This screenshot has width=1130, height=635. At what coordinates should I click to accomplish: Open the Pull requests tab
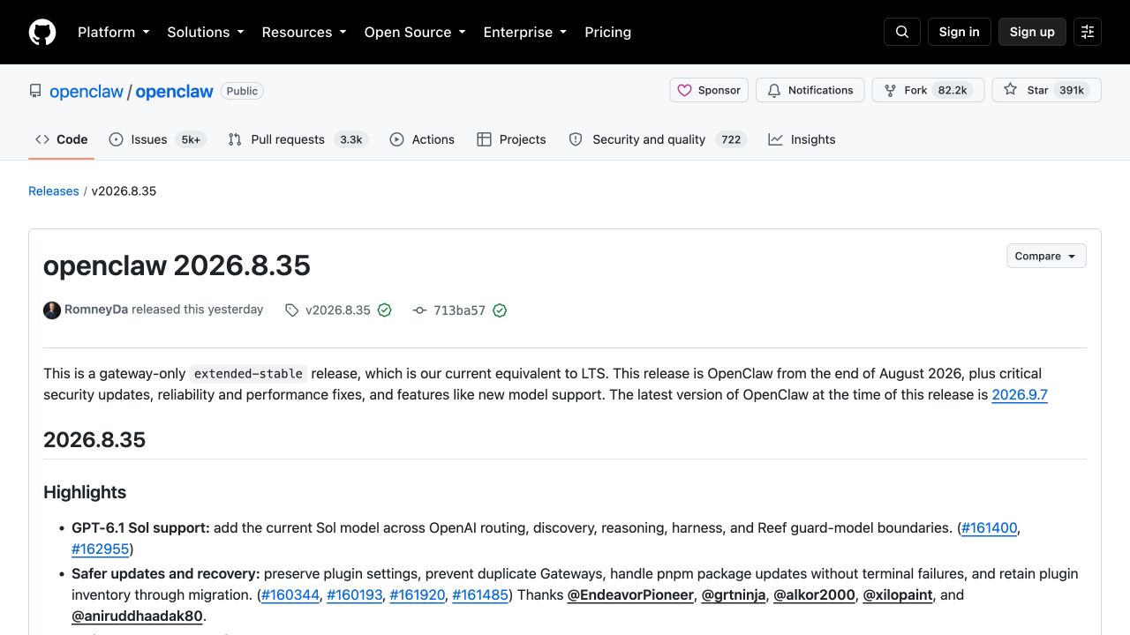tap(298, 139)
